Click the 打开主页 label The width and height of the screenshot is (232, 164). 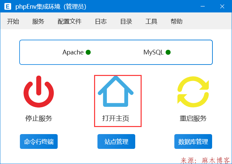(116, 118)
